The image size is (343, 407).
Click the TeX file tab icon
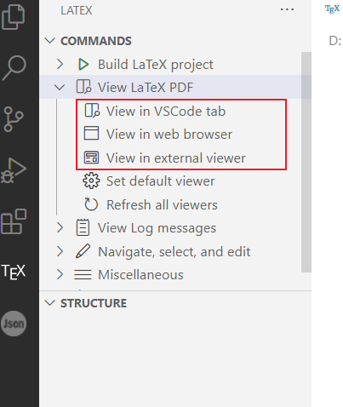[x=332, y=9]
